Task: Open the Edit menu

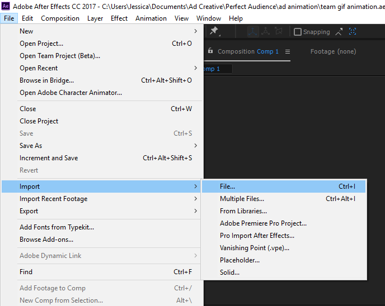Action: [27, 18]
